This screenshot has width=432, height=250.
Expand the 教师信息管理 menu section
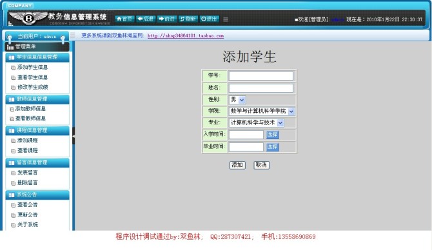point(37,99)
